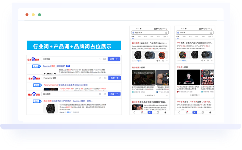Clear the Forerunner 255 search box with X
This screenshot has width=242, height=150.
coord(100,78)
